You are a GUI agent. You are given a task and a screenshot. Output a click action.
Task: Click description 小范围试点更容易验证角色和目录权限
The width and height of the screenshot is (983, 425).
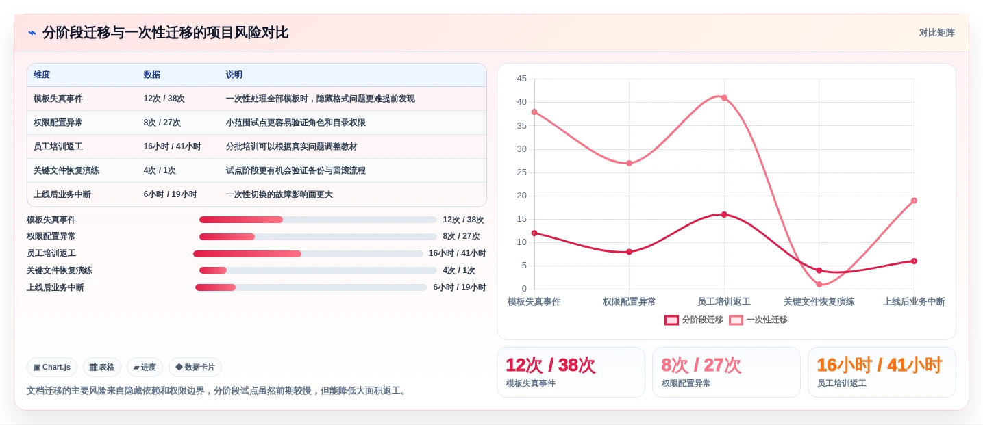click(x=296, y=123)
